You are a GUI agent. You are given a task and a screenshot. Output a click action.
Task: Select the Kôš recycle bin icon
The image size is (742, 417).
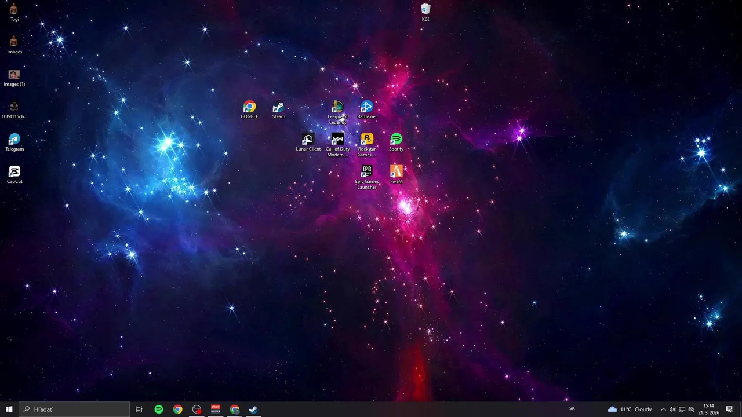425,12
